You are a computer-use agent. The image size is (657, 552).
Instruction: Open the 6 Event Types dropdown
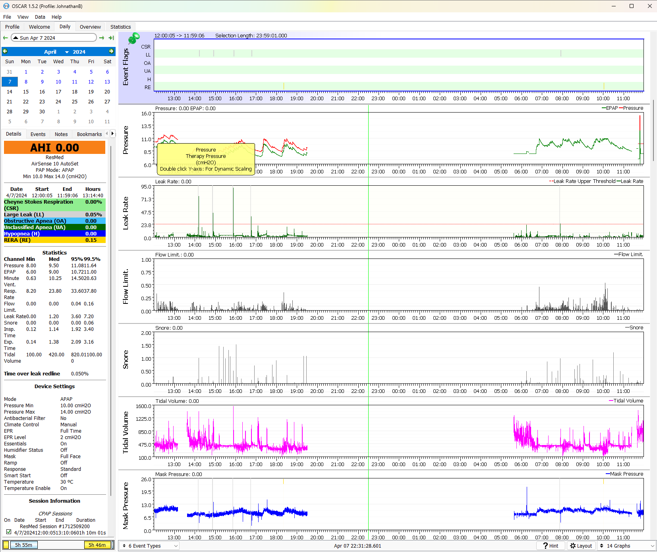(149, 546)
